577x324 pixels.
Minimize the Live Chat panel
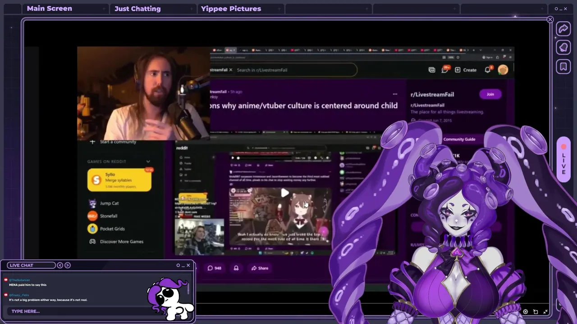tap(183, 265)
